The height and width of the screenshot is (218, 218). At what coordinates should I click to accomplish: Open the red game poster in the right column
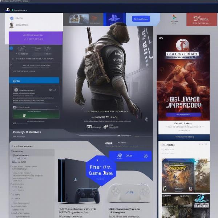pos(183,78)
